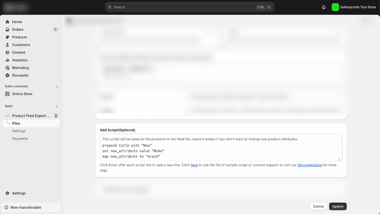Go to Orders page
The image size is (380, 214).
click(x=18, y=29)
